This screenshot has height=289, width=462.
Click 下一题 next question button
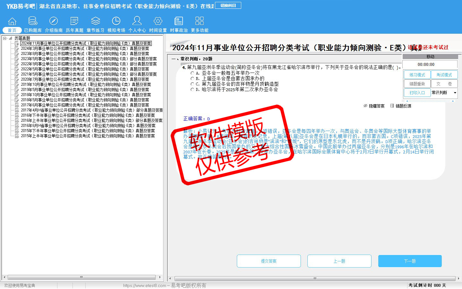point(410,261)
